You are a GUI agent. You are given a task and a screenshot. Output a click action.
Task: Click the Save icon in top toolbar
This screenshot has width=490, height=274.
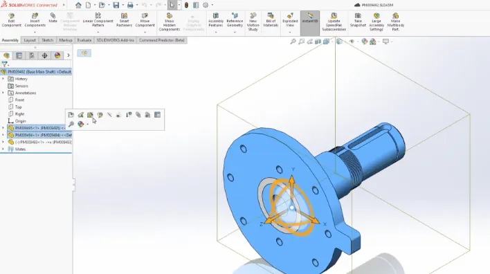pyautogui.click(x=116, y=5)
